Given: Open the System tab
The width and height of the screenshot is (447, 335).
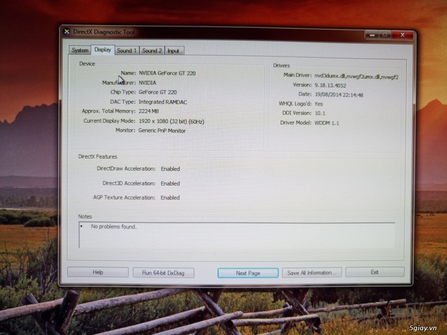Looking at the screenshot, I should [80, 51].
